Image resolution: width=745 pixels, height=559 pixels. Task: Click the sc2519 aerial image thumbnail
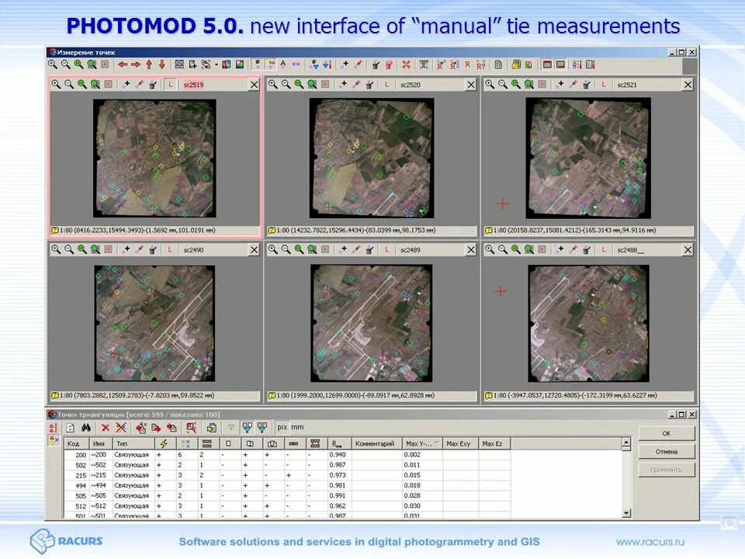coord(154,158)
